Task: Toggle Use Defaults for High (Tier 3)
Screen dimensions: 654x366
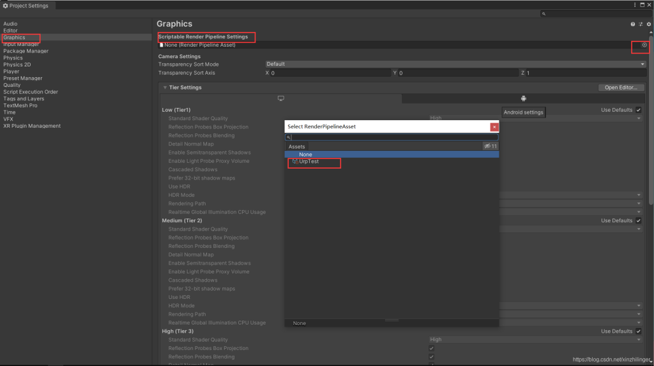Action: [x=639, y=332]
